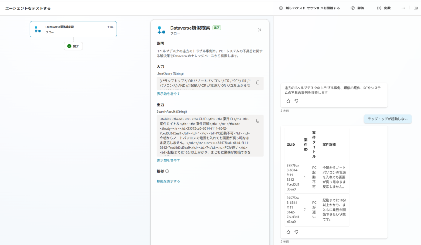Click the info icon next to 根拠
Image resolution: width=421 pixels, height=245 pixels.
pyautogui.click(x=167, y=171)
